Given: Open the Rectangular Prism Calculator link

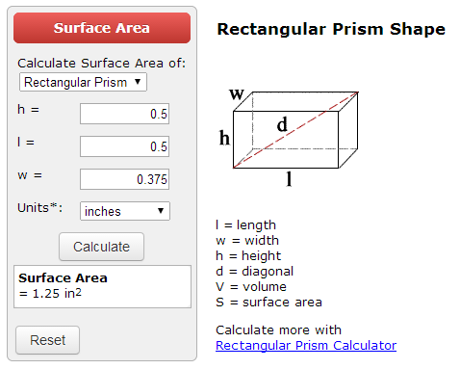Looking at the screenshot, I should [x=306, y=346].
